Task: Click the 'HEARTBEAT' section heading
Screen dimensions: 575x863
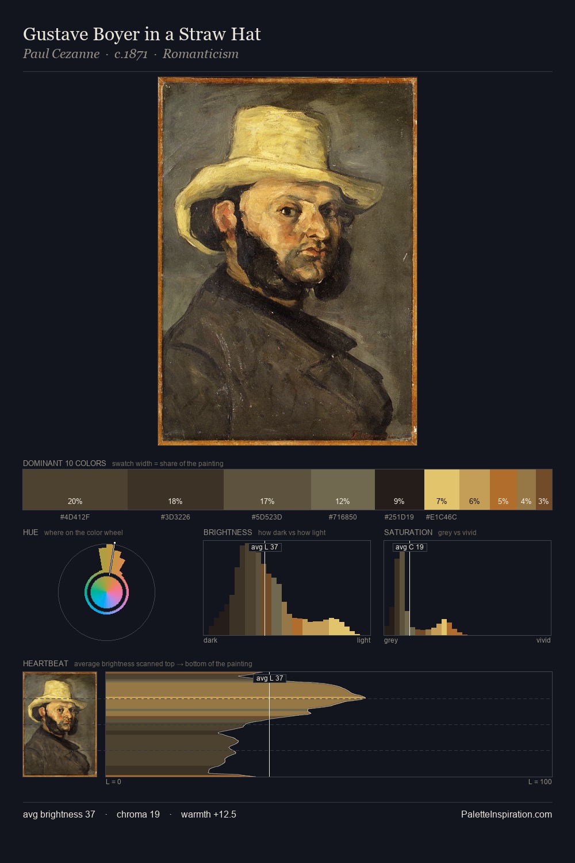Action: tap(45, 663)
